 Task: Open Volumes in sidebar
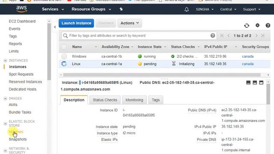pos(16,132)
